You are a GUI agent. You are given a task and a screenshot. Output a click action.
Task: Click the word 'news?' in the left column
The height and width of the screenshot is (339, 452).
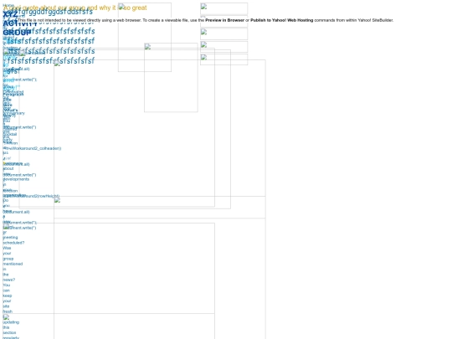coord(9,280)
